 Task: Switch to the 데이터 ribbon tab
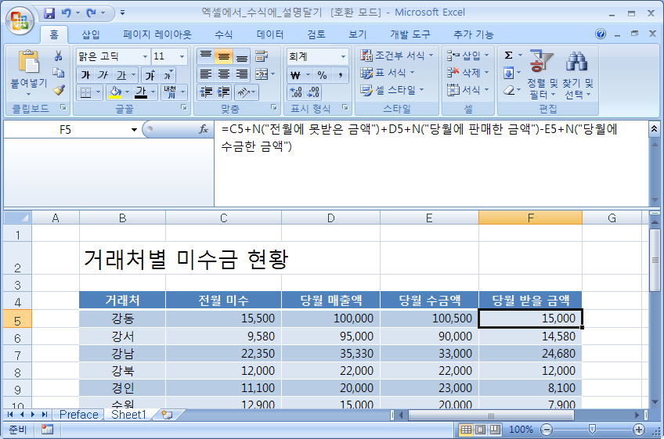click(x=269, y=34)
